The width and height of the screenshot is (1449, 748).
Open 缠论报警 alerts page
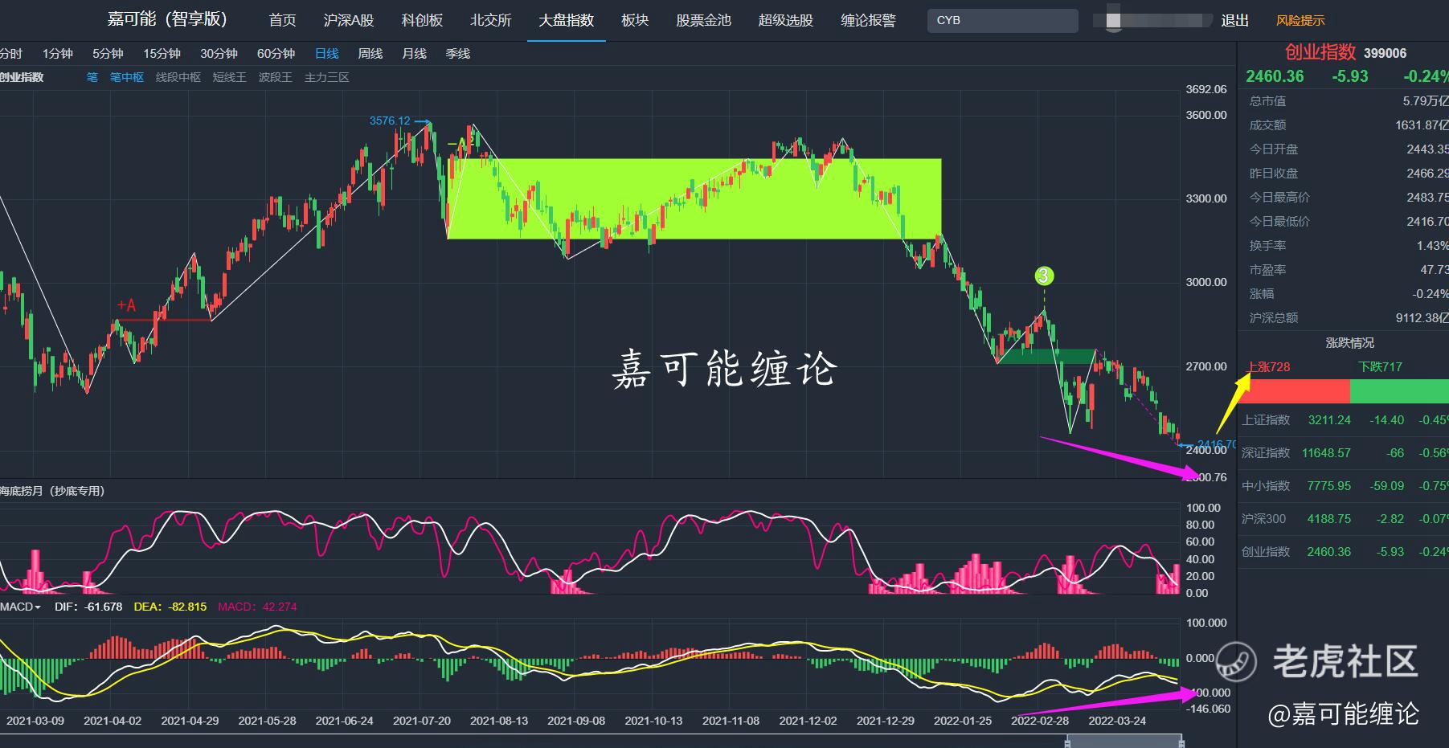[x=868, y=20]
